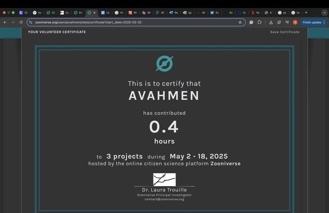Switch to the 'Cle' tab
Screen dimensions: 329x213
[x=24, y=13]
